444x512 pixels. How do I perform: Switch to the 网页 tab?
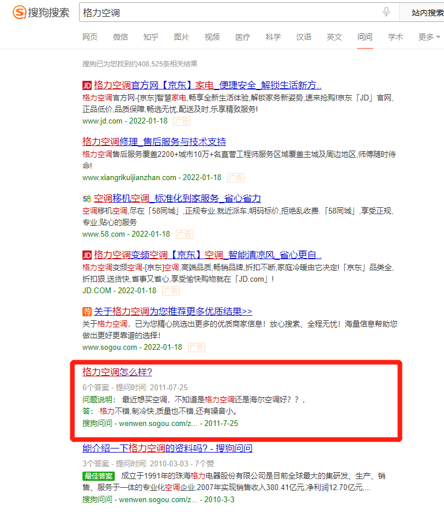pos(90,37)
